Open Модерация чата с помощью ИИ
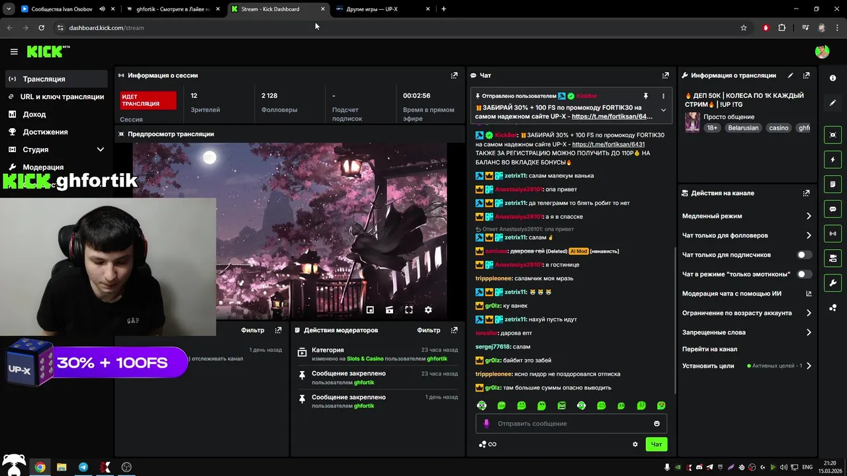This screenshot has height=476, width=847. pos(746,294)
